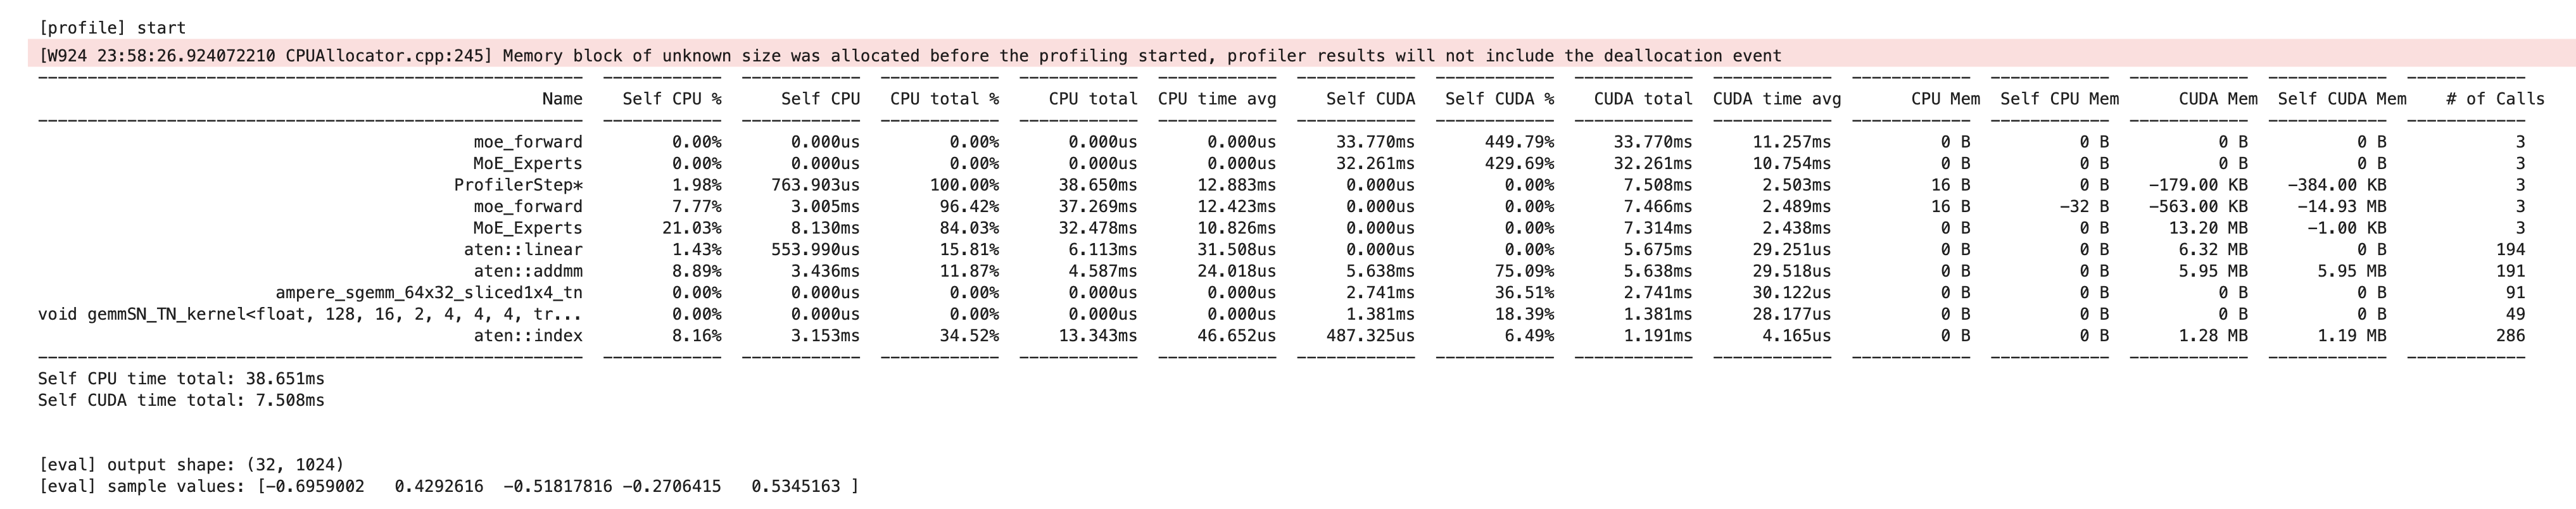
Task: Click the pink CPUAllocator warning line
Action: (x=909, y=56)
